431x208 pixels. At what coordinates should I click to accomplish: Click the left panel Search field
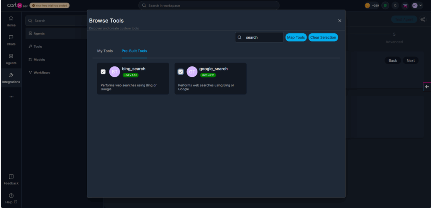pos(56,21)
